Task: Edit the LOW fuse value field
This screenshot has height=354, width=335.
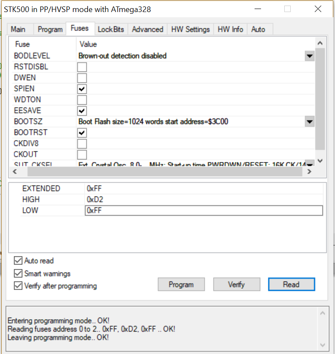Action: [204, 211]
